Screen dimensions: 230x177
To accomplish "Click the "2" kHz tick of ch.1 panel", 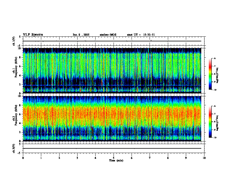I will 20,84.
